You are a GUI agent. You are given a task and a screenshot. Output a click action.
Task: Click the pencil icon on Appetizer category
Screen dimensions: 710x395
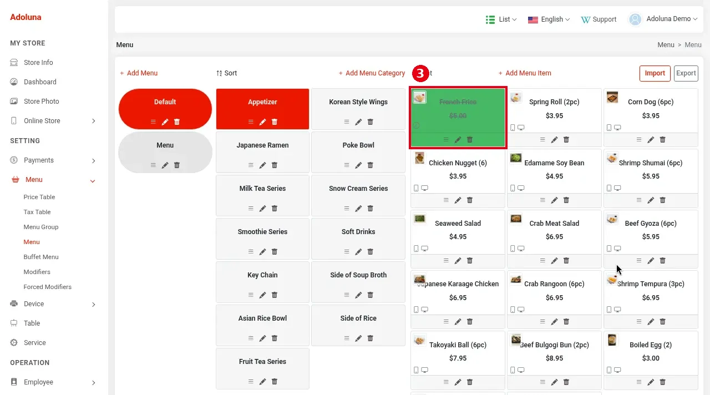(262, 122)
